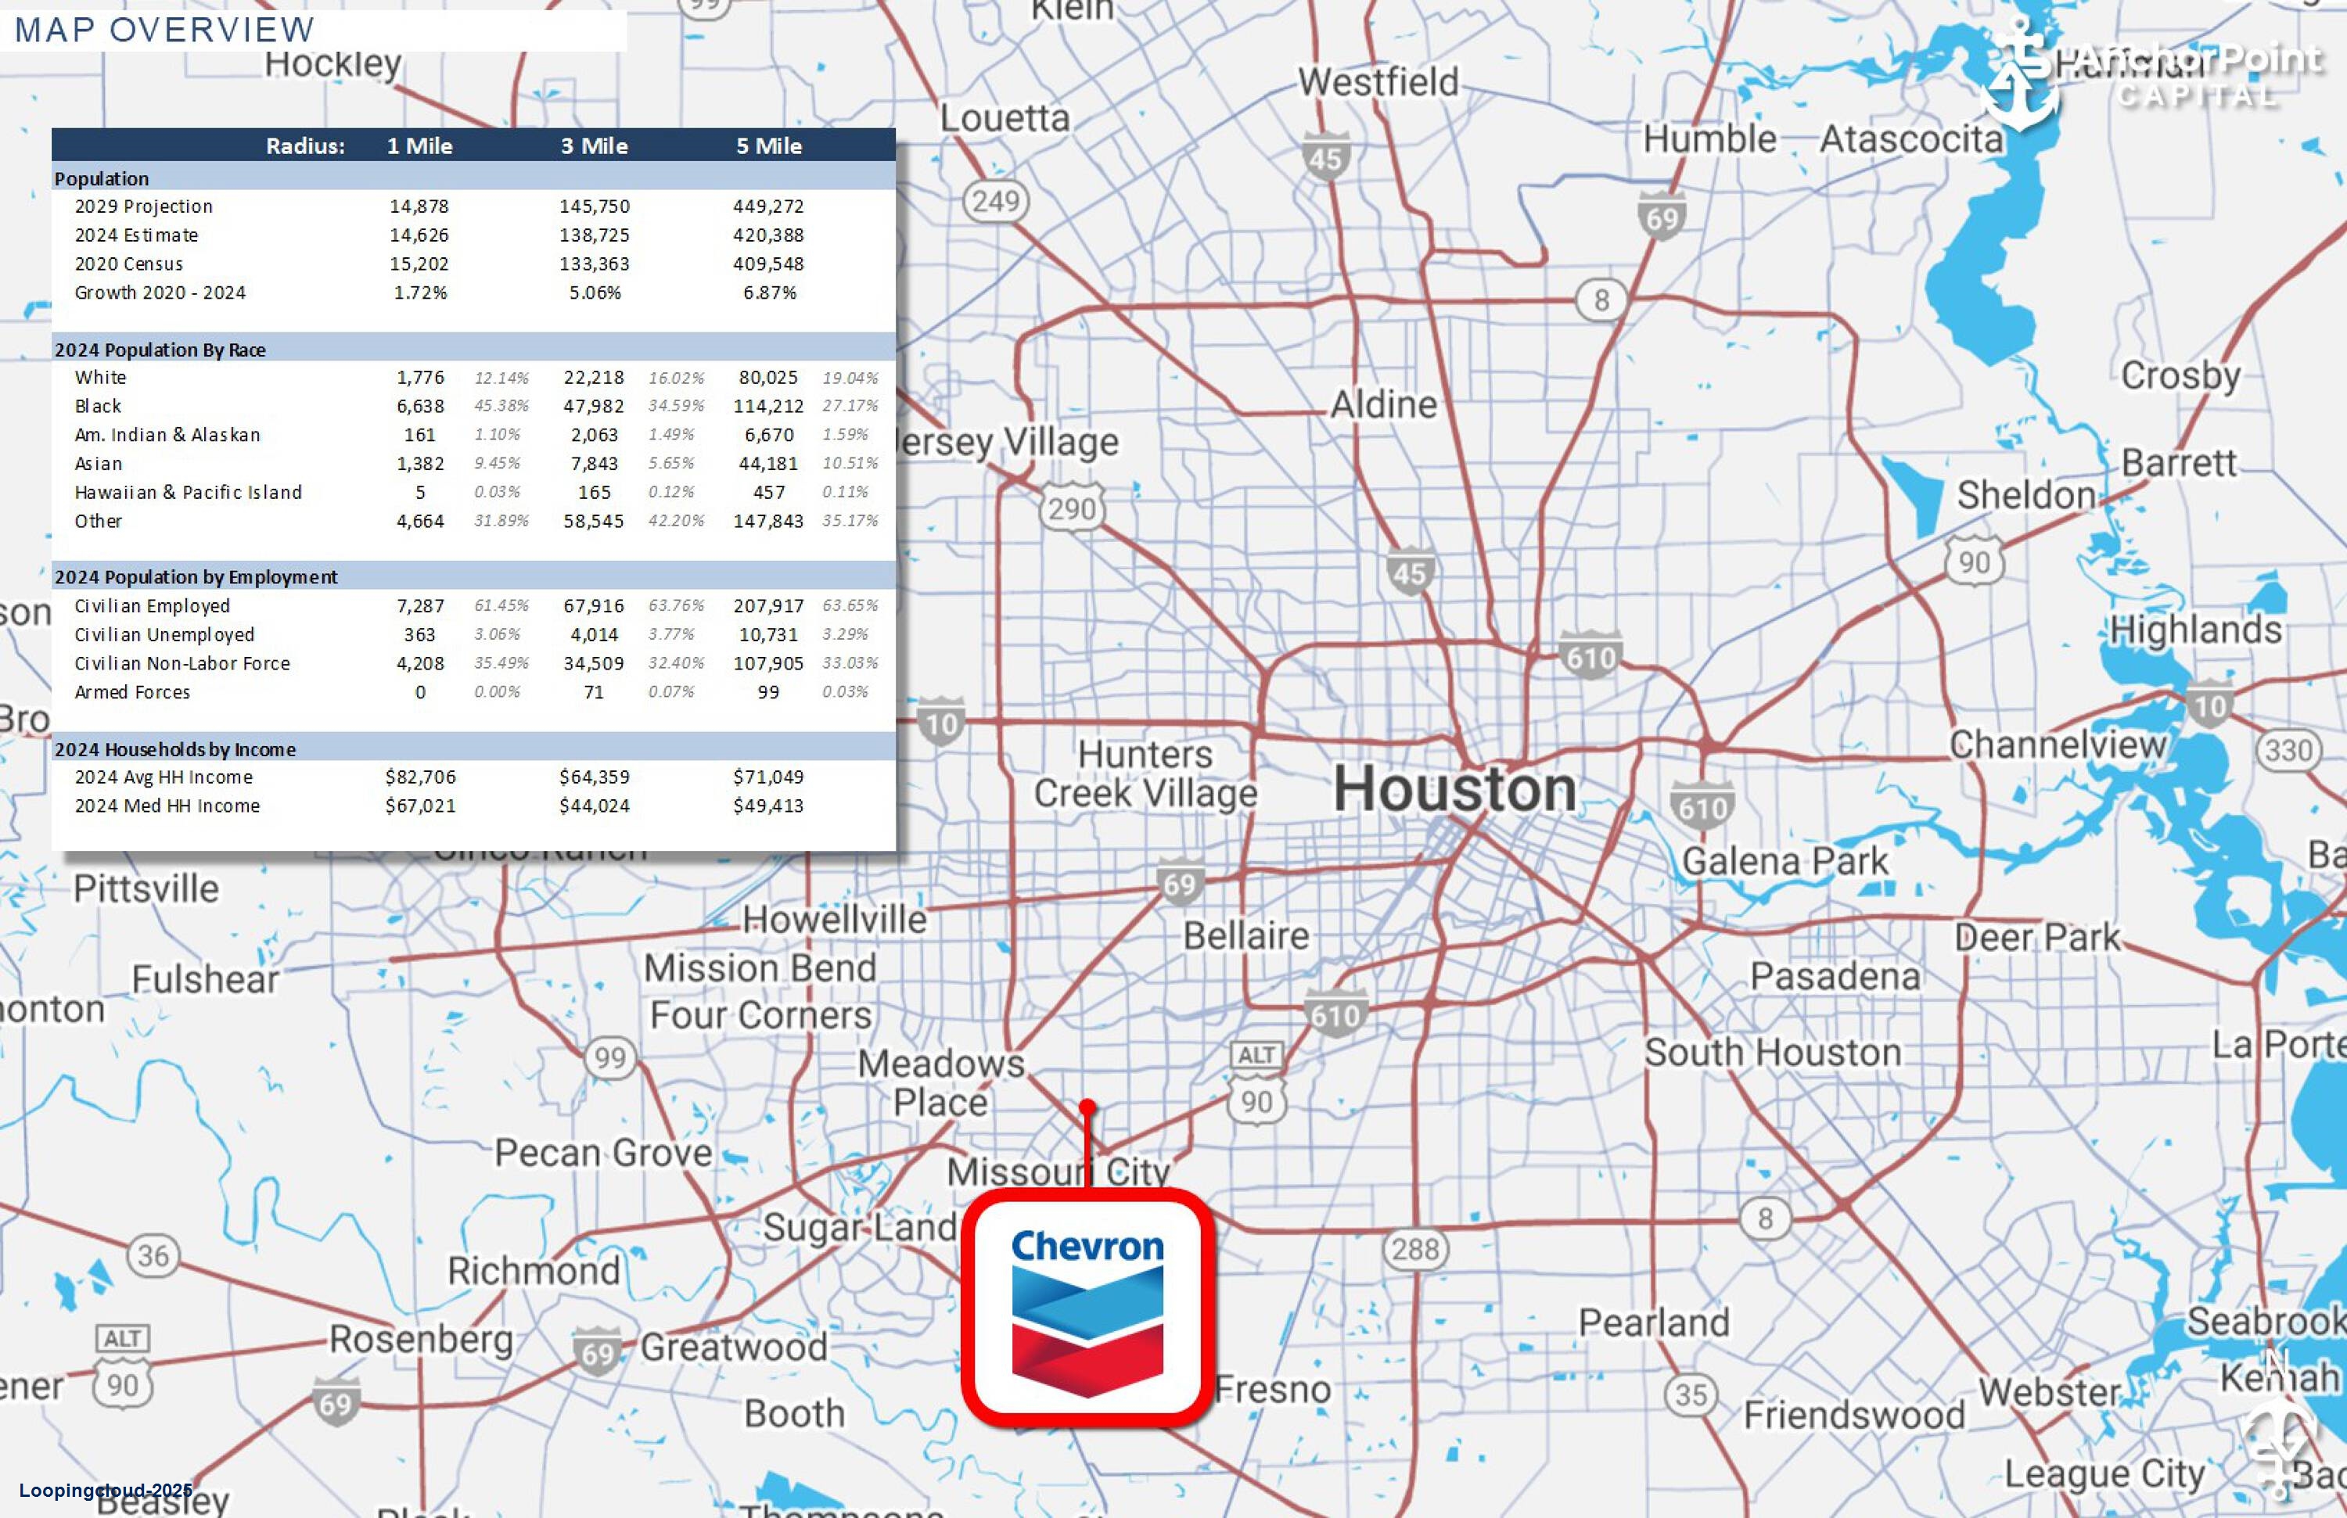Click the Asian 5 Mile value 44,181

(x=768, y=463)
